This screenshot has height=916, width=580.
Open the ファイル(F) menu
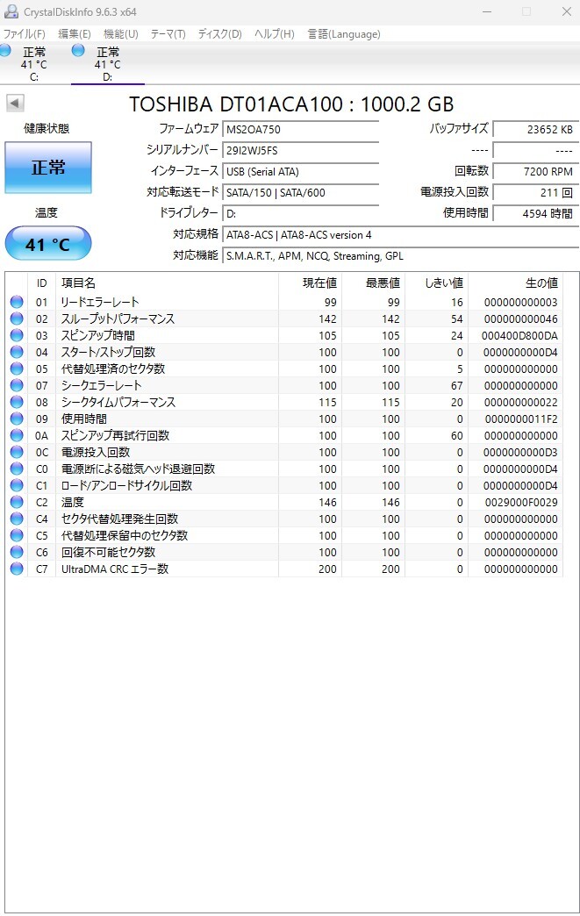coord(24,34)
